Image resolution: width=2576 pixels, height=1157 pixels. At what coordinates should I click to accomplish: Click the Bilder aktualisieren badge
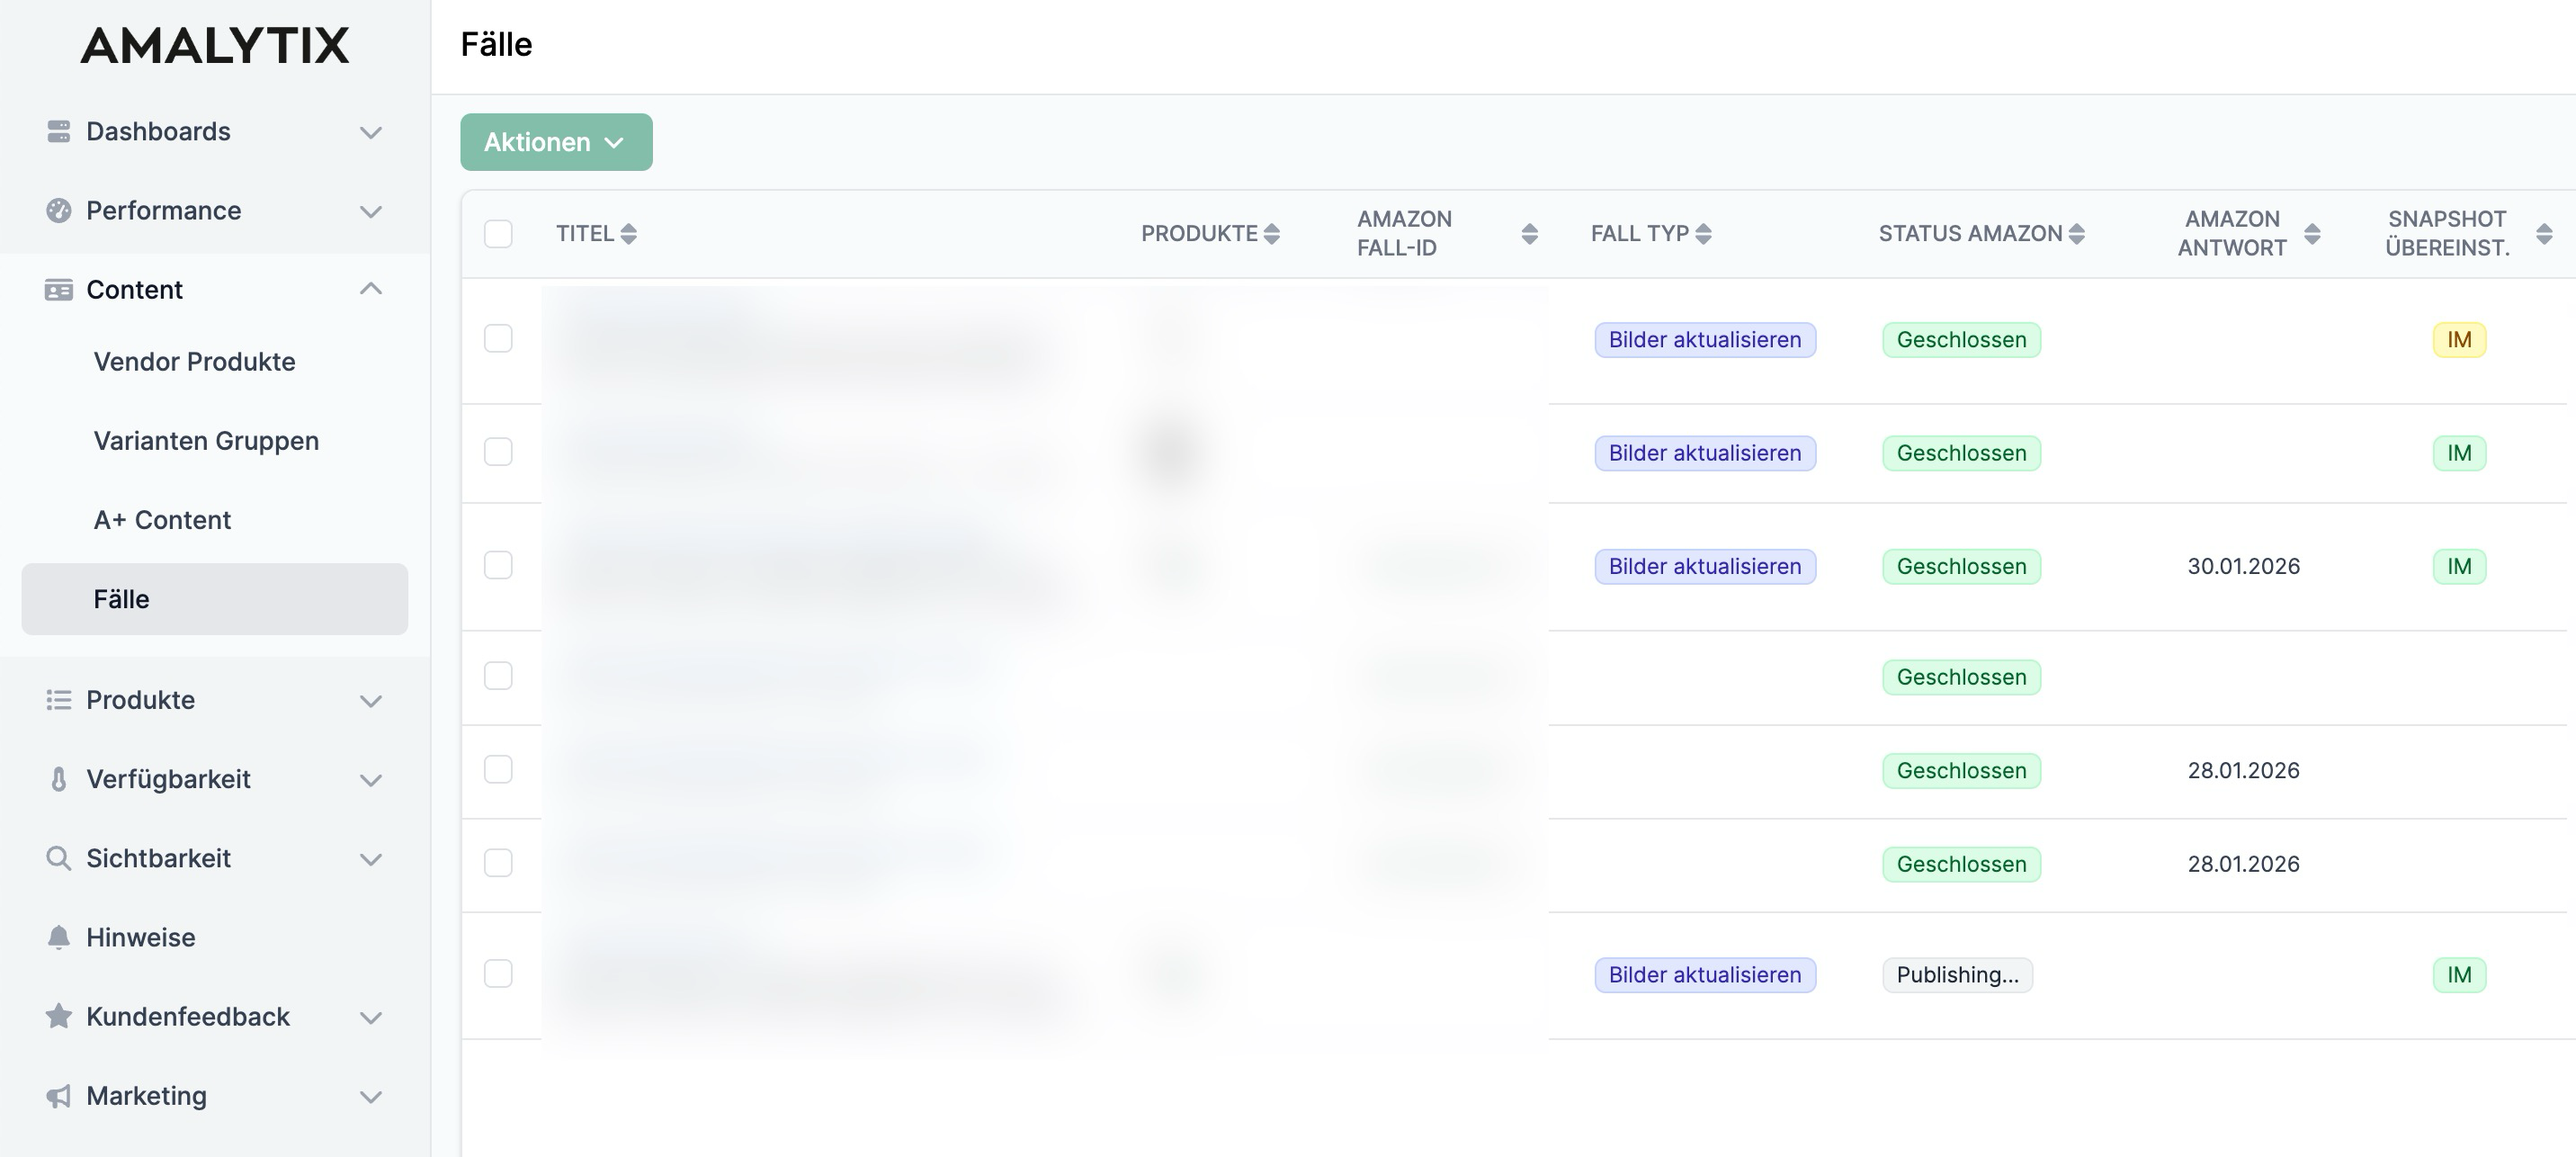click(1704, 339)
